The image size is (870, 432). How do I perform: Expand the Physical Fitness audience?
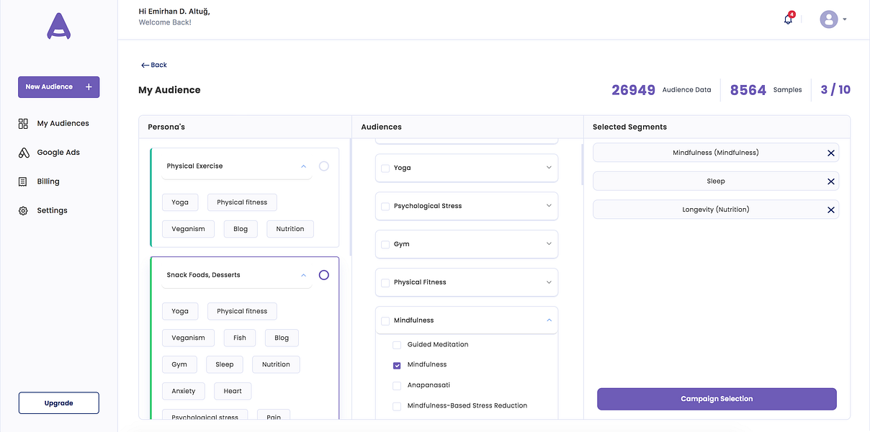click(x=549, y=282)
